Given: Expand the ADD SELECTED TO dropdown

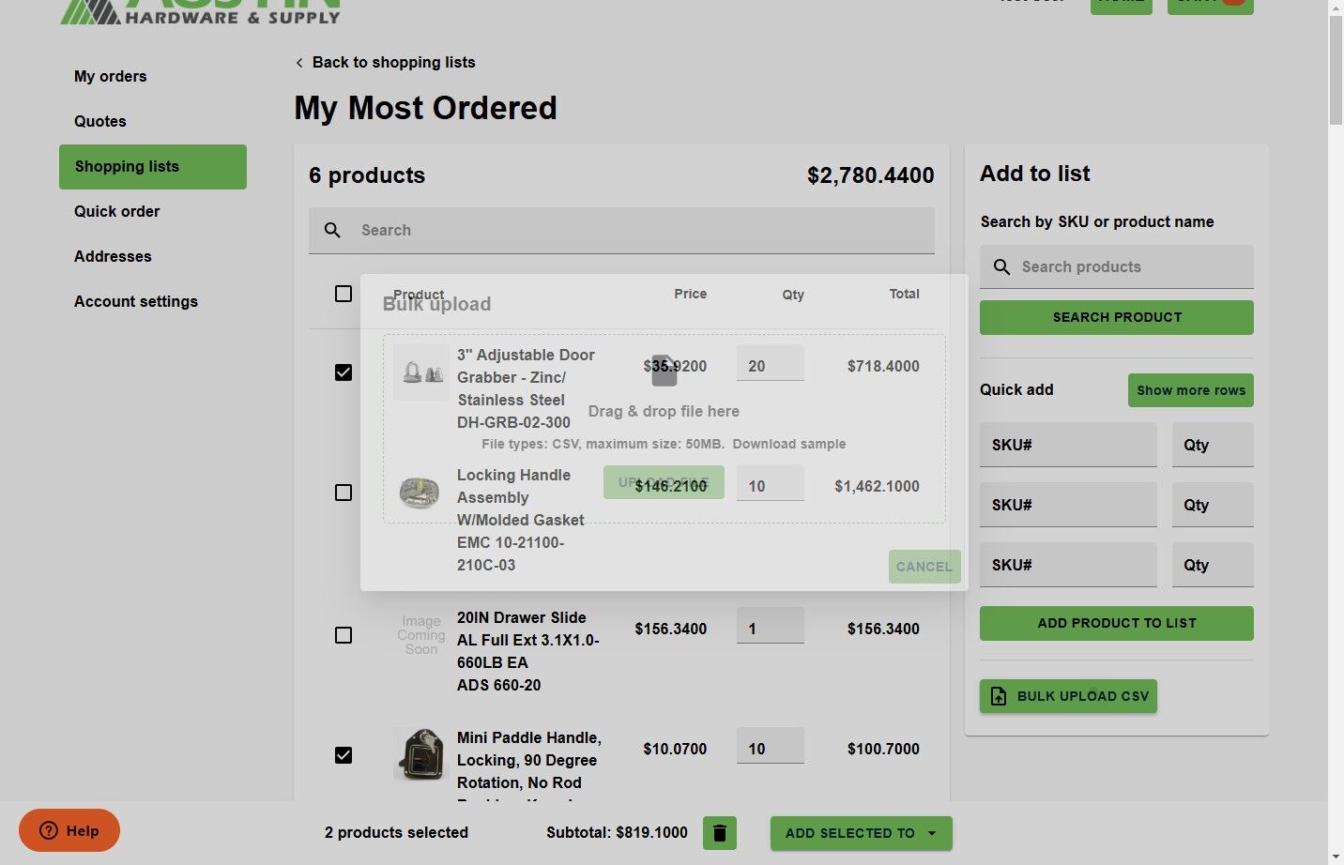Looking at the screenshot, I should pyautogui.click(x=862, y=833).
